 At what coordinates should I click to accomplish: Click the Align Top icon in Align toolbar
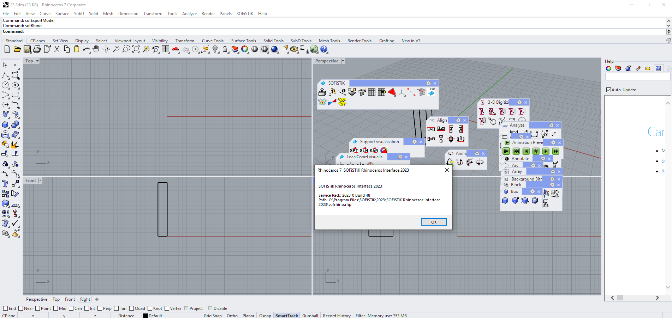431,129
